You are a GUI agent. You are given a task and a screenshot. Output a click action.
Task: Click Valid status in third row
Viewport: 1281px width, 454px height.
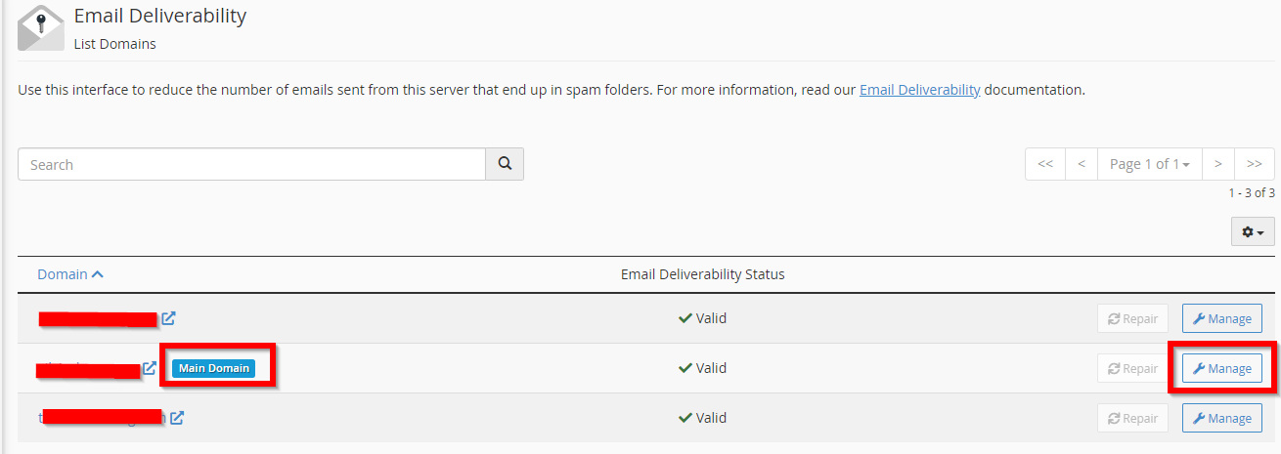pyautogui.click(x=702, y=418)
